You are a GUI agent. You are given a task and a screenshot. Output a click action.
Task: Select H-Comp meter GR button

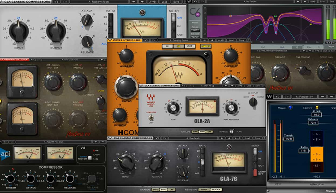pyautogui.click(x=178, y=46)
